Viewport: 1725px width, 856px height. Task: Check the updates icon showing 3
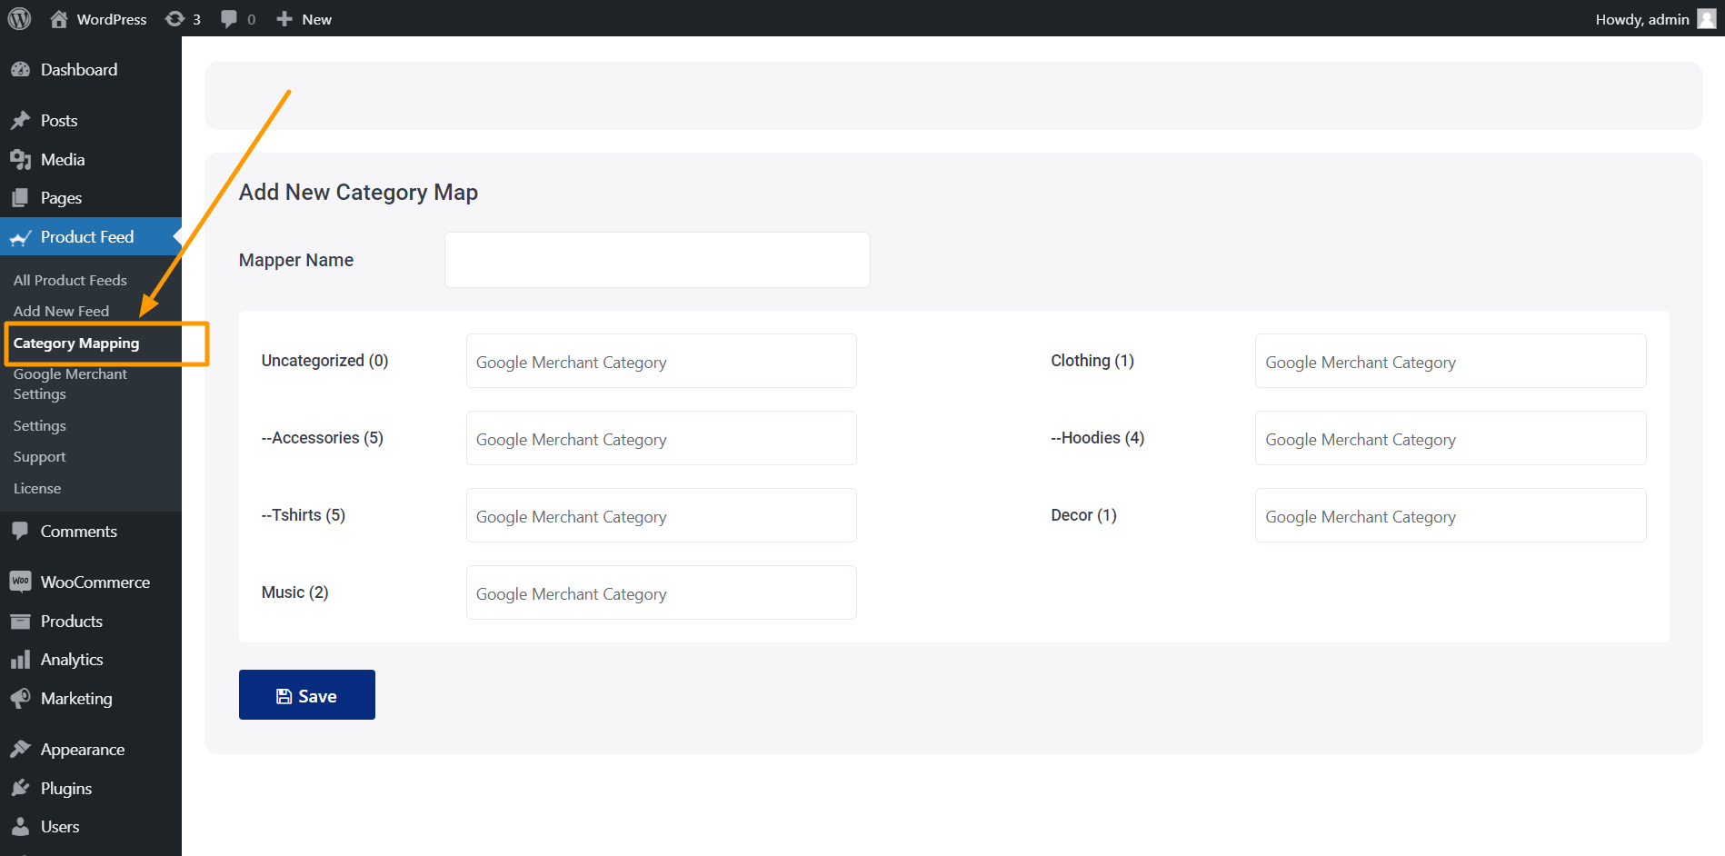(174, 19)
